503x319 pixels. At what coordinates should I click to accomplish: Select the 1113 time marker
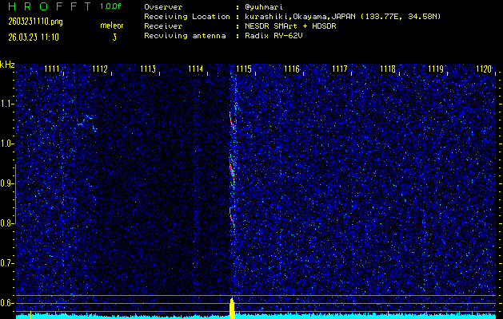point(148,69)
